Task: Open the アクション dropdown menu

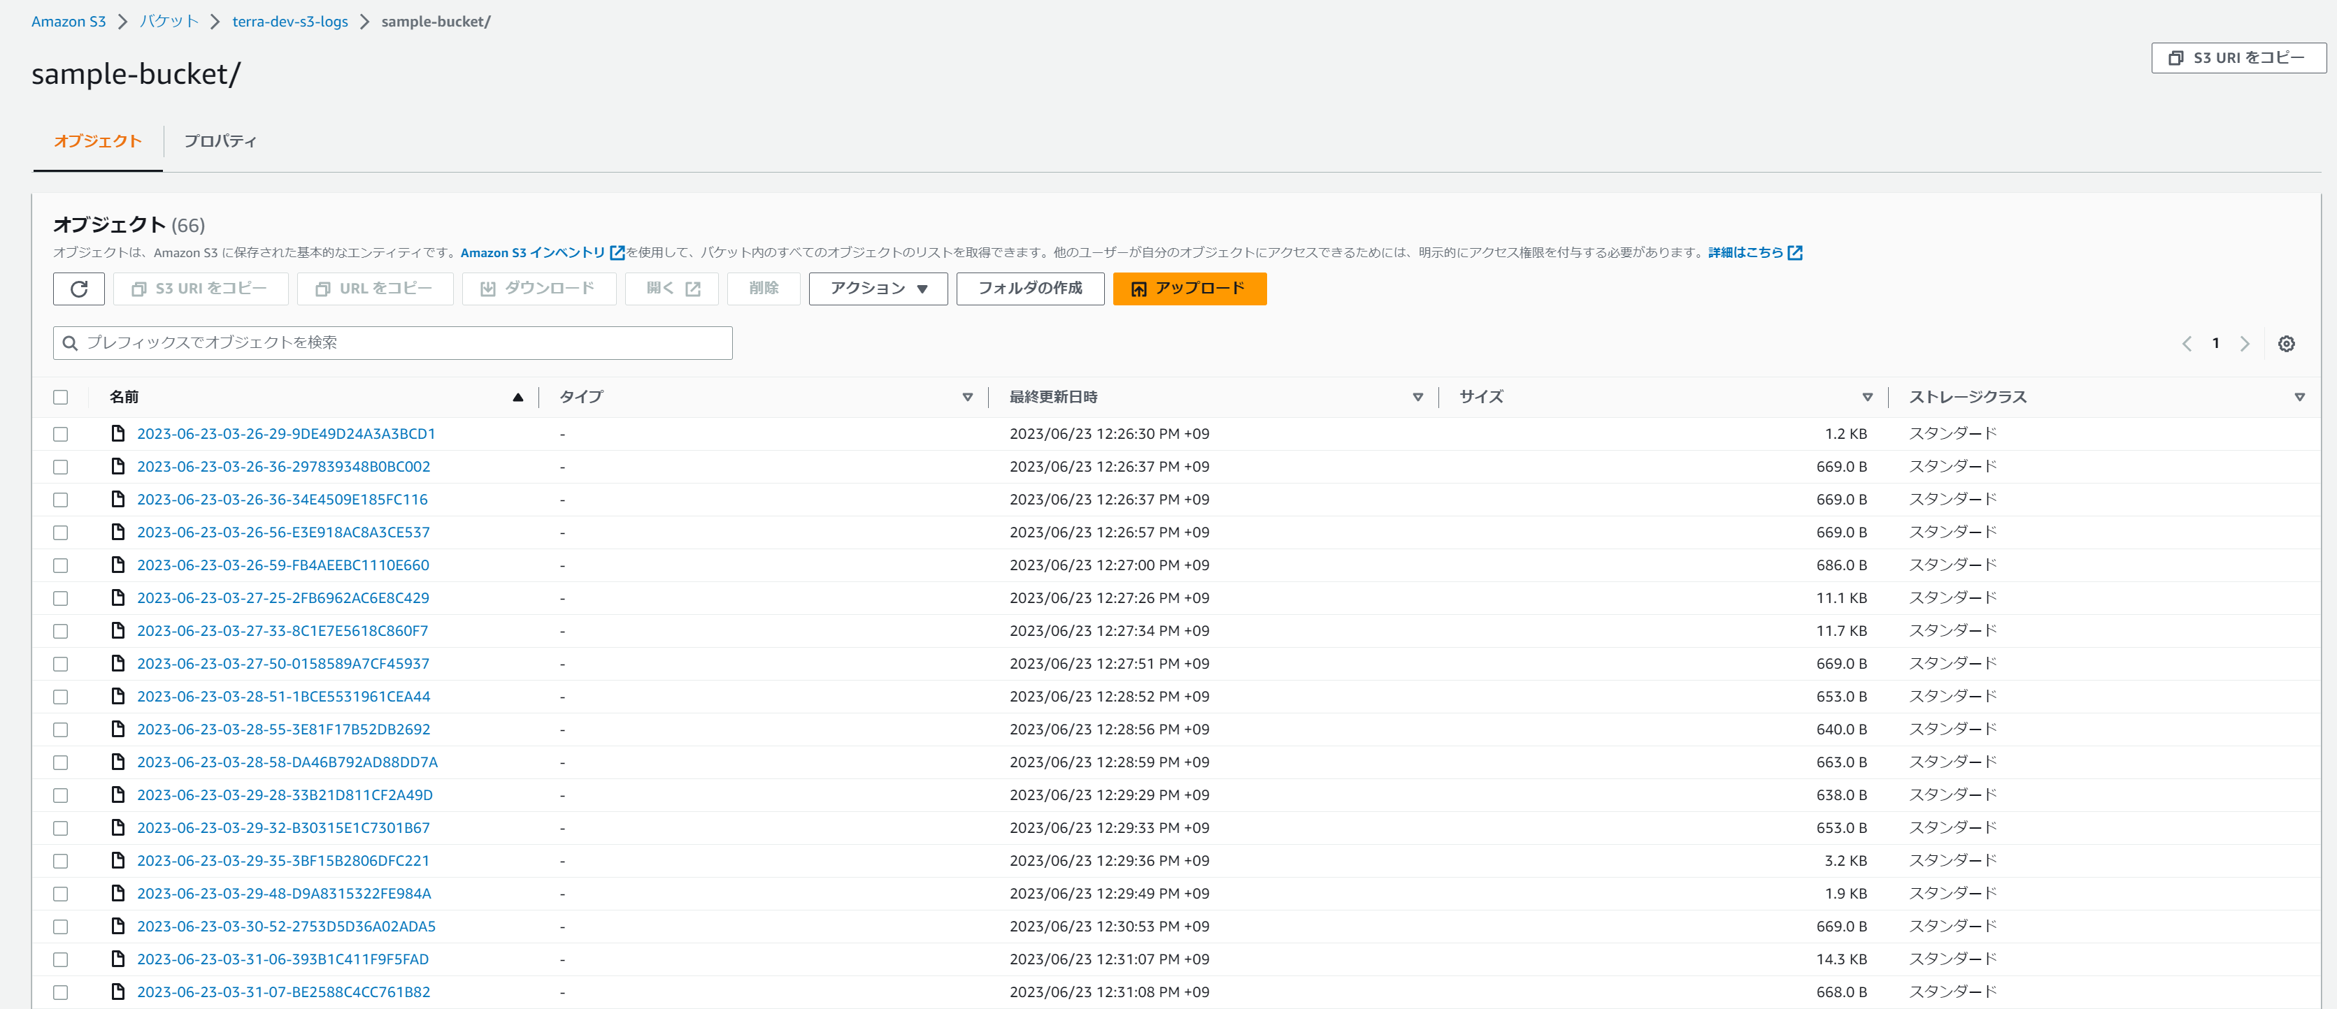Action: point(878,289)
